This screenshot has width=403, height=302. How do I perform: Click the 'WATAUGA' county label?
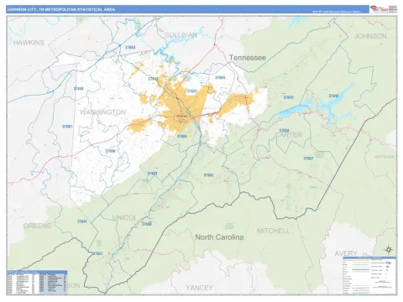click(385, 157)
